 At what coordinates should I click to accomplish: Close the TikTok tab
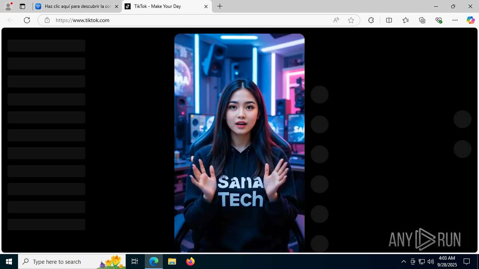point(206,6)
